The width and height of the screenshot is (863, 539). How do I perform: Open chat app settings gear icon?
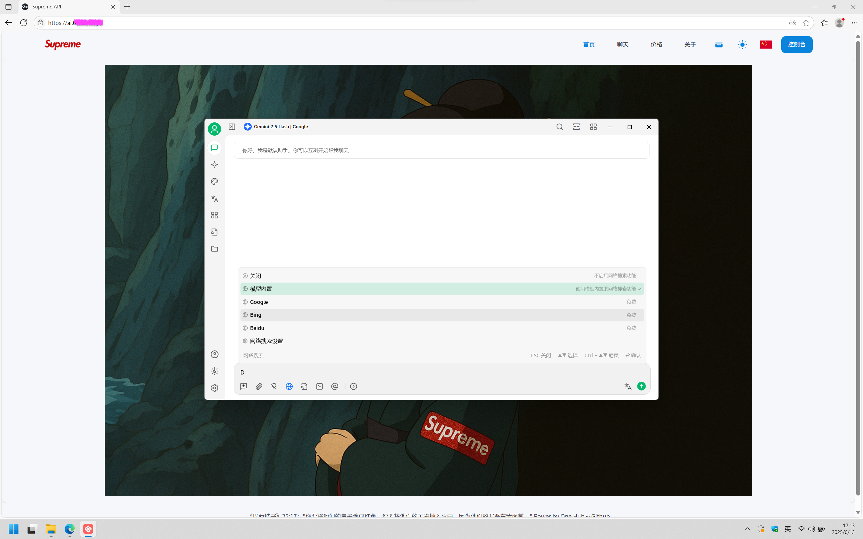tap(214, 388)
